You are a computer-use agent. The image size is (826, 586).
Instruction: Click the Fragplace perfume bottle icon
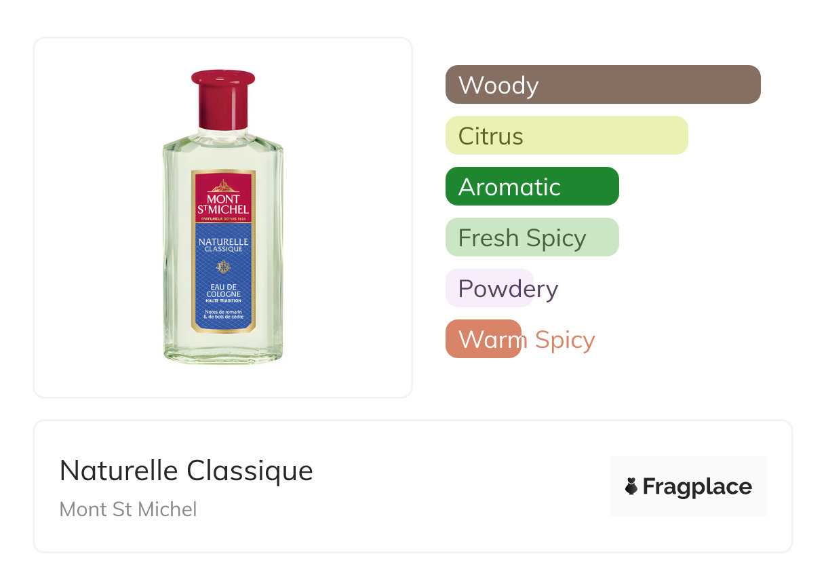(x=631, y=486)
